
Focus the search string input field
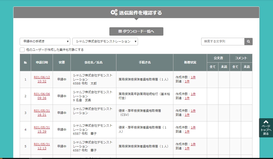click(223, 42)
